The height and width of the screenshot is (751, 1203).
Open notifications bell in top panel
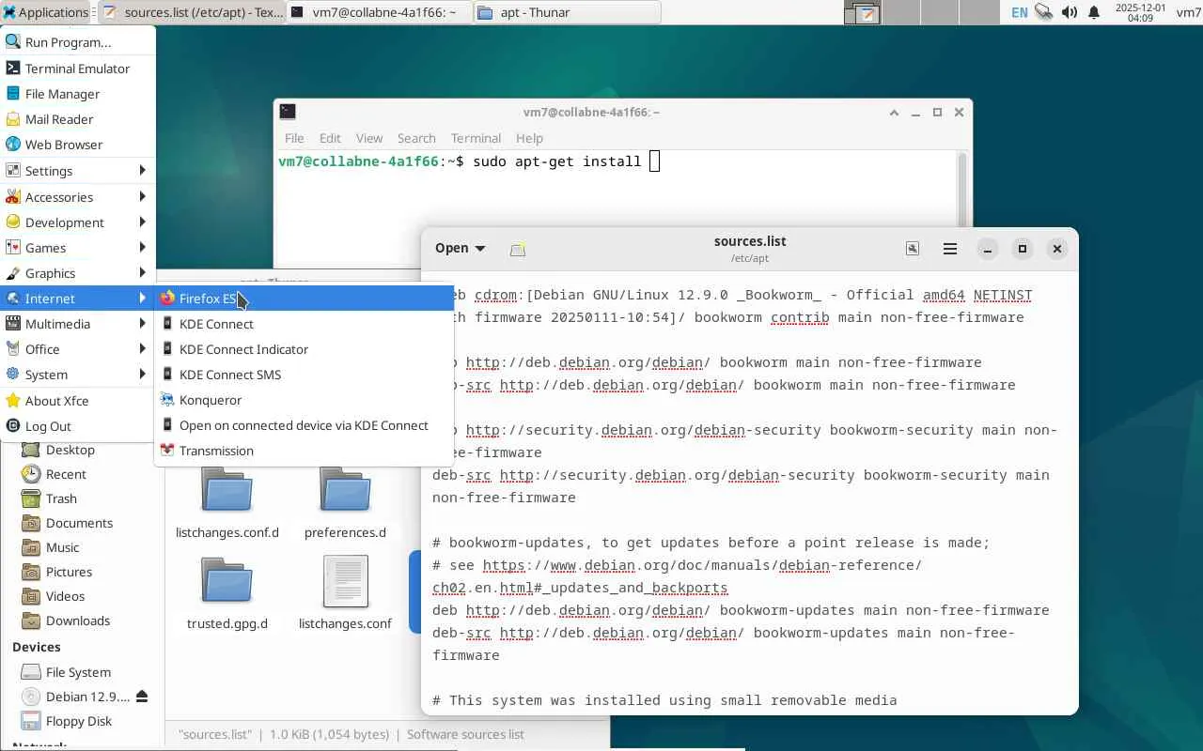pos(1094,12)
